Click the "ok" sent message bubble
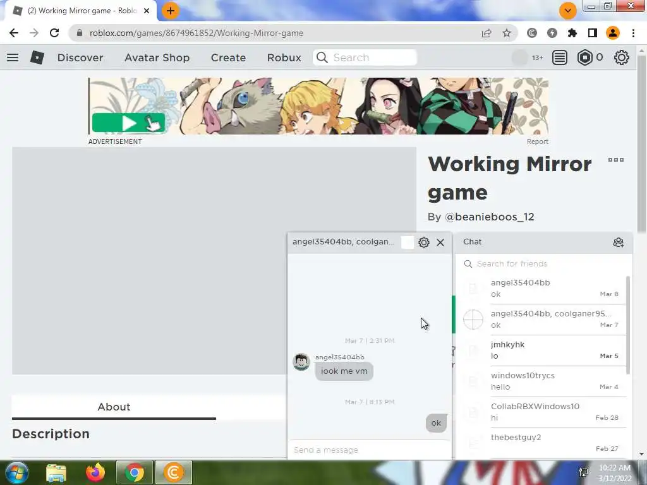This screenshot has width=647, height=485. point(436,423)
